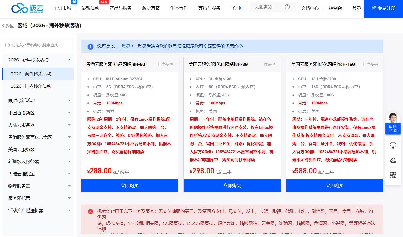Click the 美国云服务器|优化网络|8H-8G title
403x237 pixels.
click(218, 64)
